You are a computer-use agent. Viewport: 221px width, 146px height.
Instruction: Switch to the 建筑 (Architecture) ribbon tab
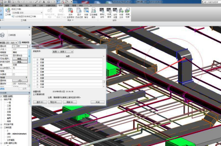pos(7,5)
